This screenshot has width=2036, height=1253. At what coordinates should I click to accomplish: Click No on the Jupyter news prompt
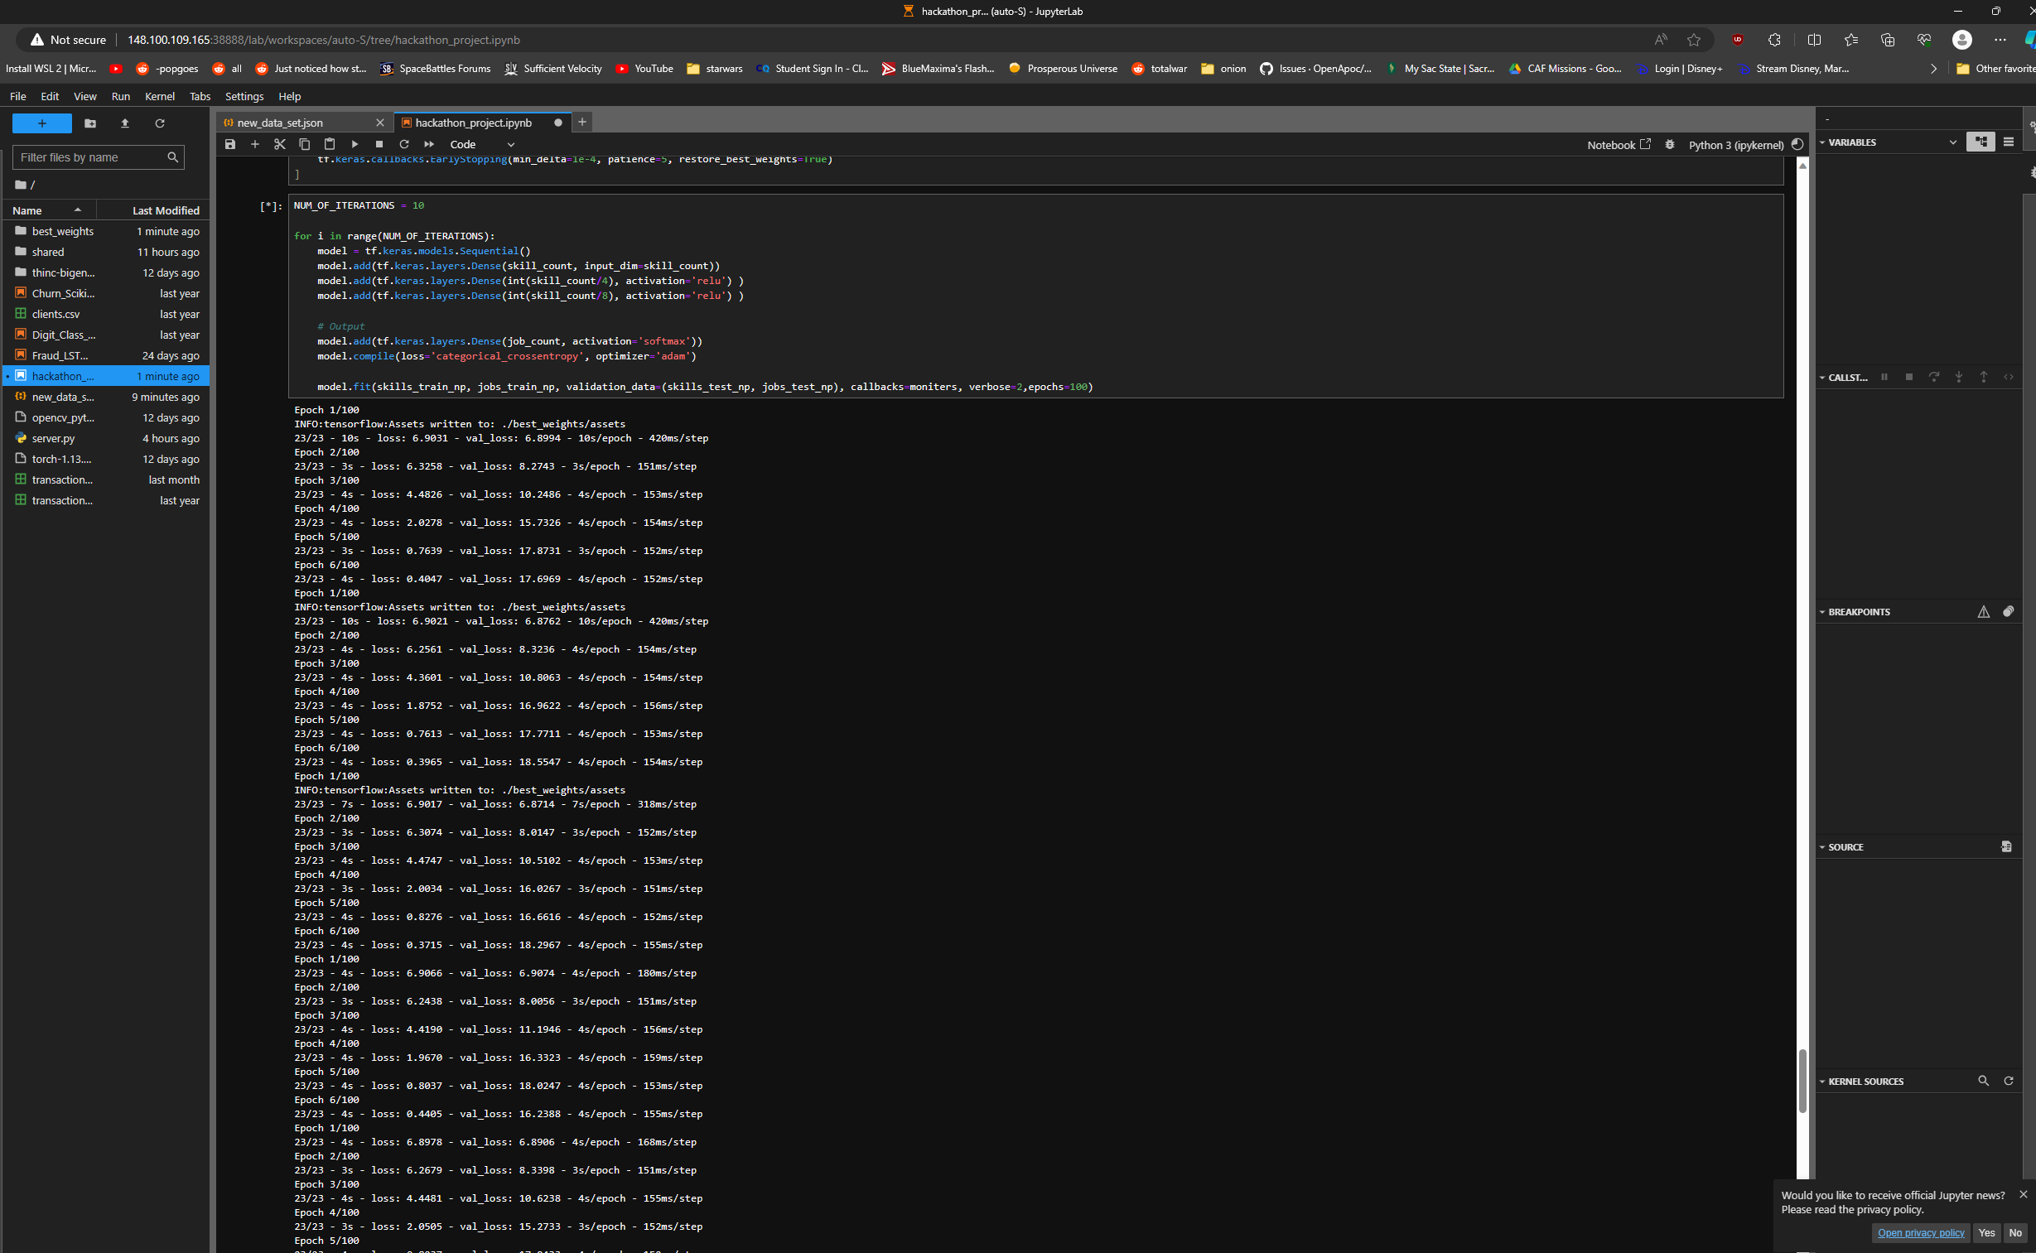click(2015, 1232)
